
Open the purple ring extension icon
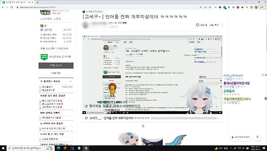coord(233,7)
